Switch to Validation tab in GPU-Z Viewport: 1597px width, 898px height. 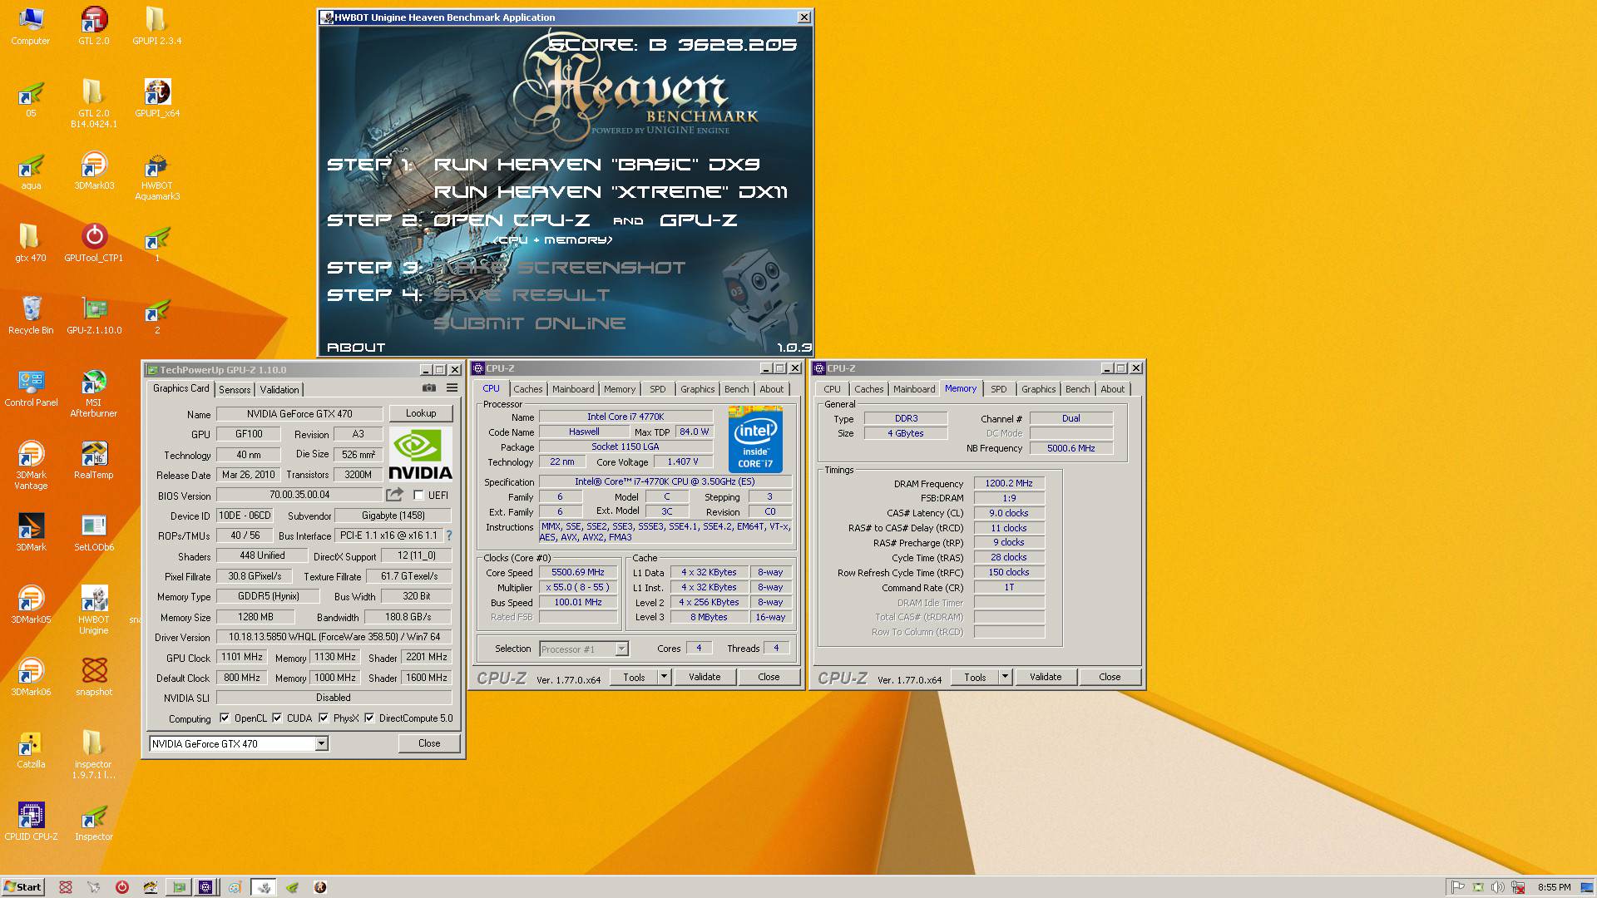tap(279, 390)
